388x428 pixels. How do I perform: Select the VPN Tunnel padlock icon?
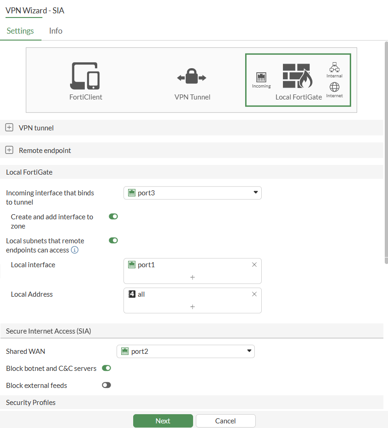coord(192,77)
